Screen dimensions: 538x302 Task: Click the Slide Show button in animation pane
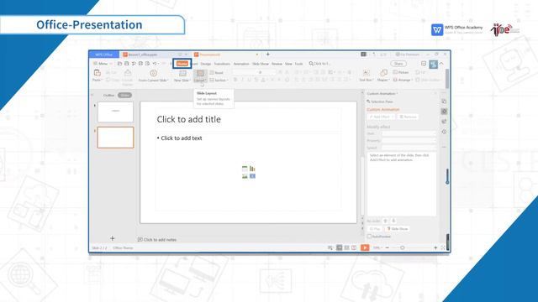(398, 229)
